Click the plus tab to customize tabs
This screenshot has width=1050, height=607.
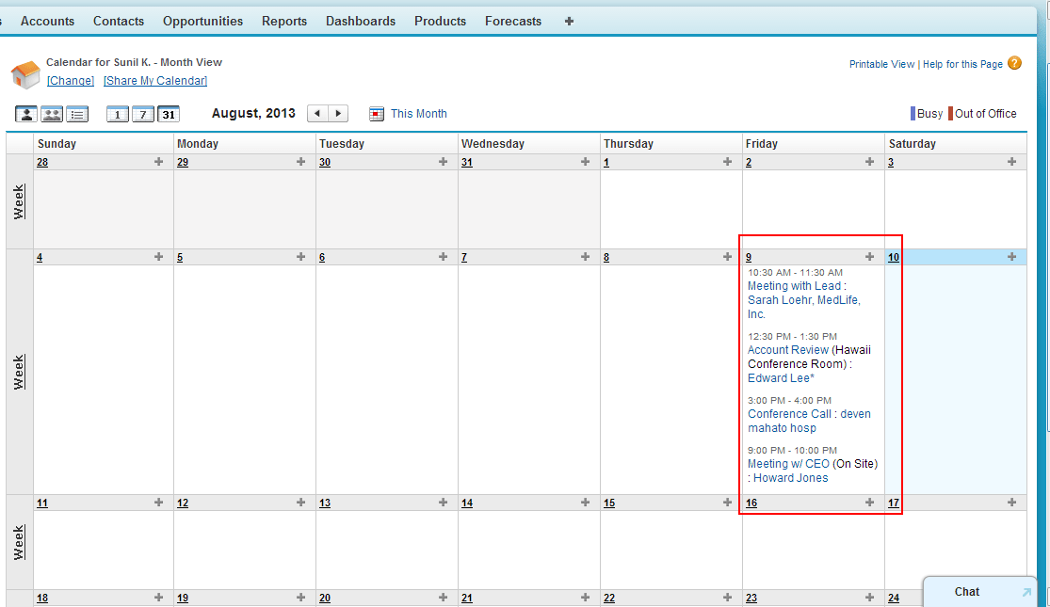[569, 21]
